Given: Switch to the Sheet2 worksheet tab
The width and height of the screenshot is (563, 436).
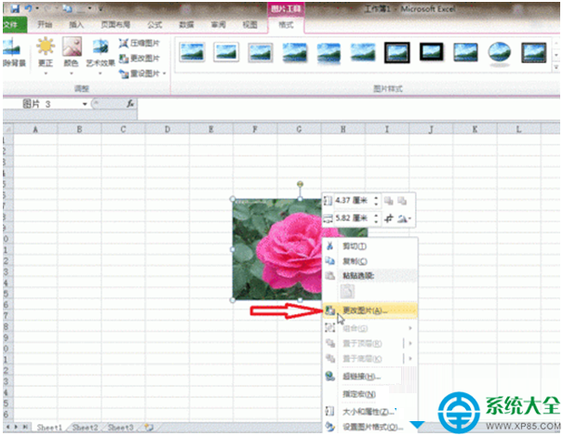Looking at the screenshot, I should pos(85,427).
